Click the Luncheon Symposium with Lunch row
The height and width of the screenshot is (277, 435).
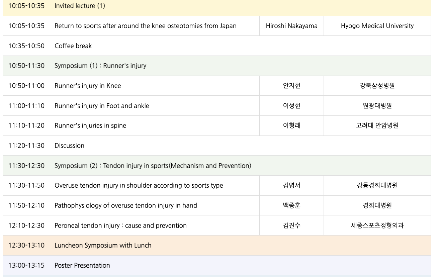point(103,245)
